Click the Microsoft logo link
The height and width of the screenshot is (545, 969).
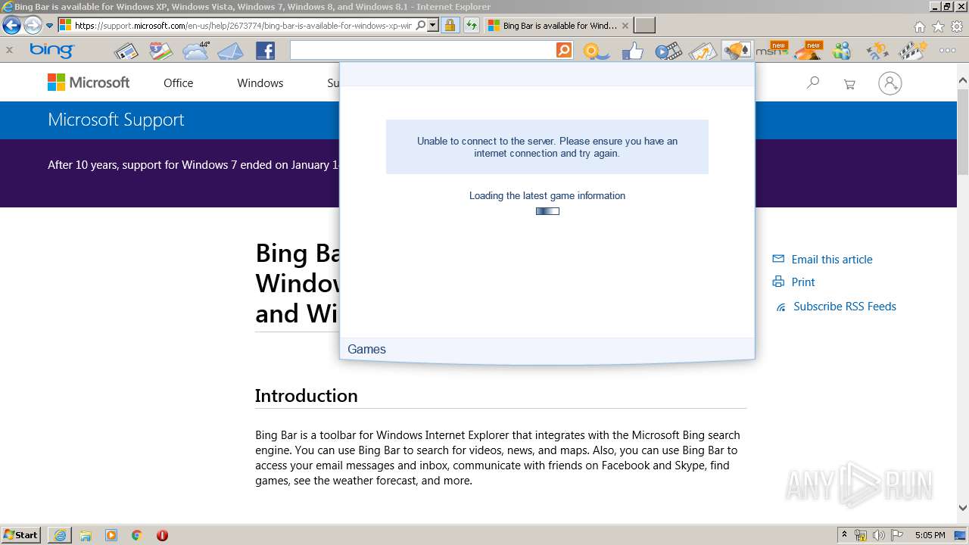click(89, 83)
